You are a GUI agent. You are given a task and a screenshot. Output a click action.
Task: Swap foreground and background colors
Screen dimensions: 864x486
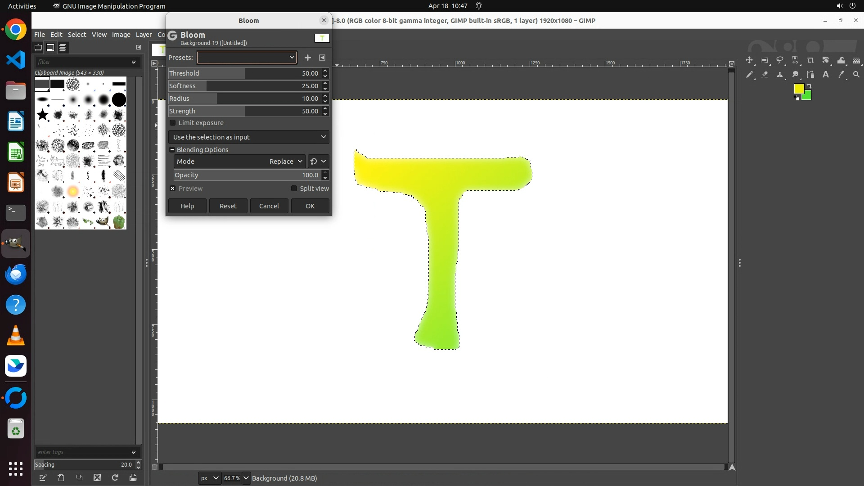[x=809, y=85]
